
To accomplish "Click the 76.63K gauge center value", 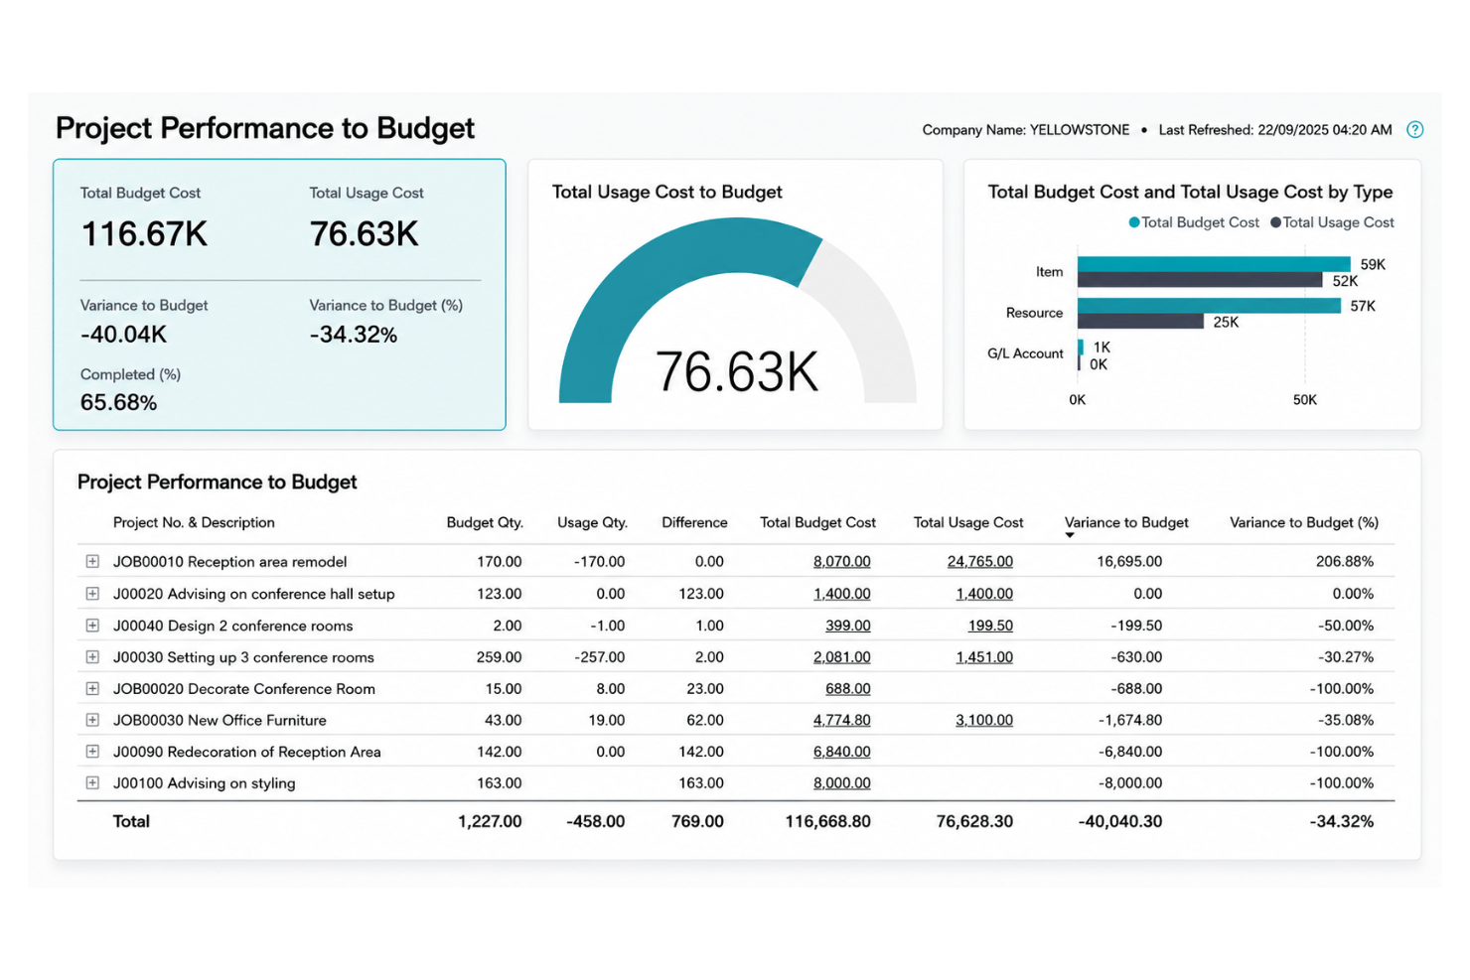I will [737, 372].
